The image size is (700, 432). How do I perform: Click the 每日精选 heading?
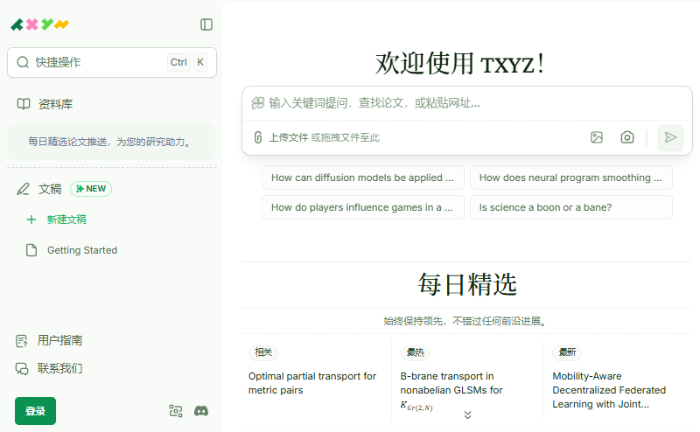467,284
